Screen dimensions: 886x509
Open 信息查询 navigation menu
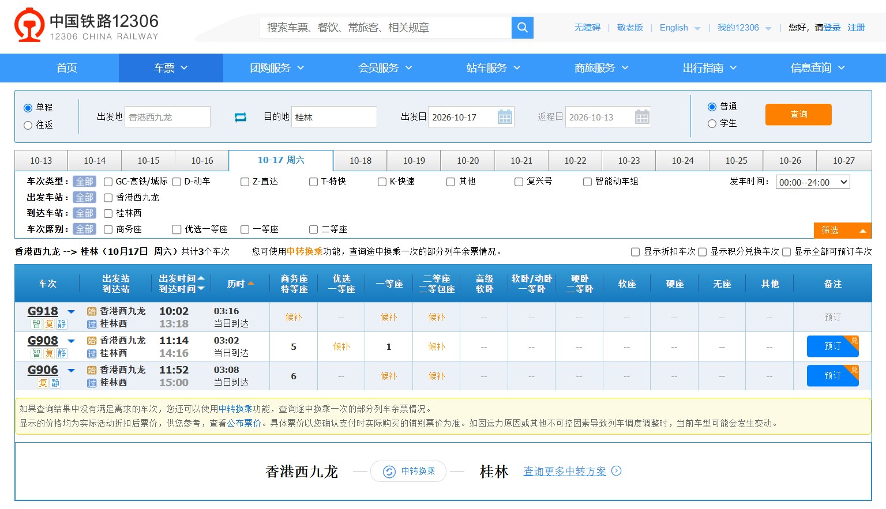(x=817, y=68)
